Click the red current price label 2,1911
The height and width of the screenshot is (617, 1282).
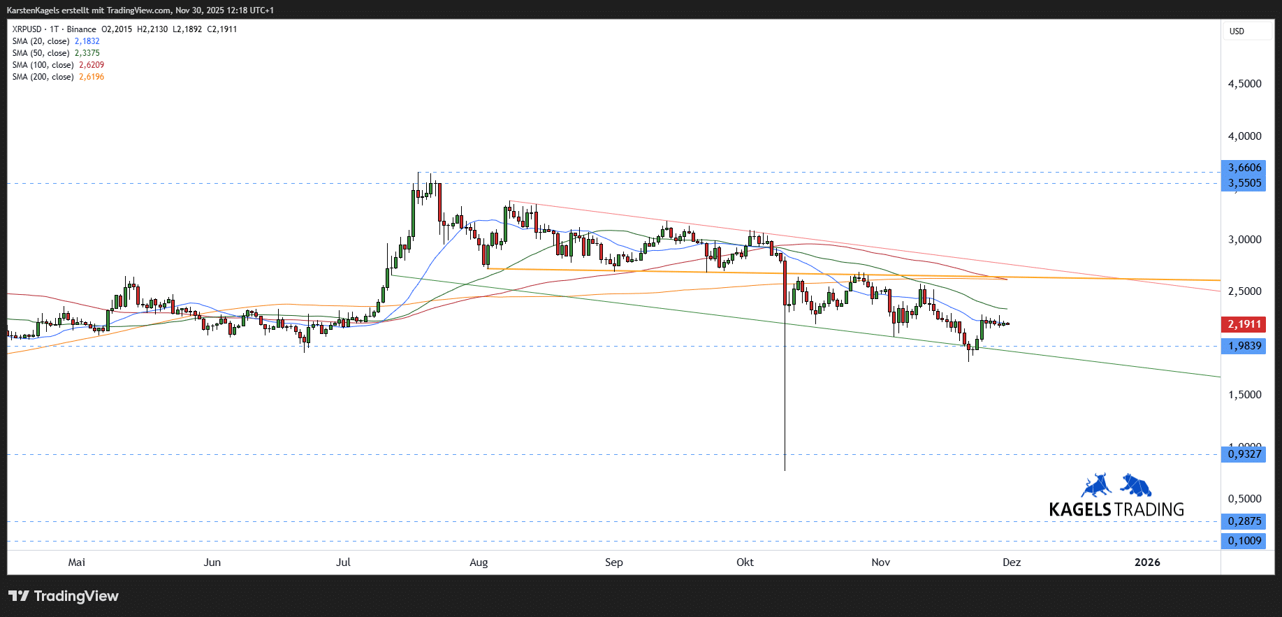tap(1244, 324)
